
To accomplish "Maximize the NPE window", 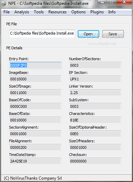I will click(112, 2).
